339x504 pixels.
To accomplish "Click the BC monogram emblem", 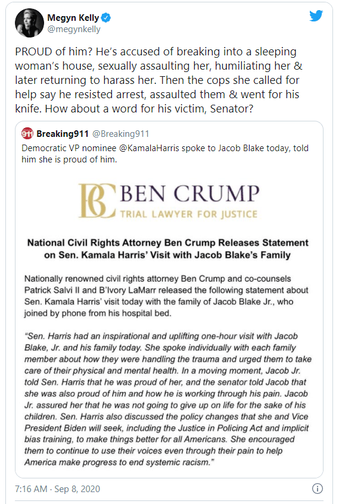I will [97, 201].
